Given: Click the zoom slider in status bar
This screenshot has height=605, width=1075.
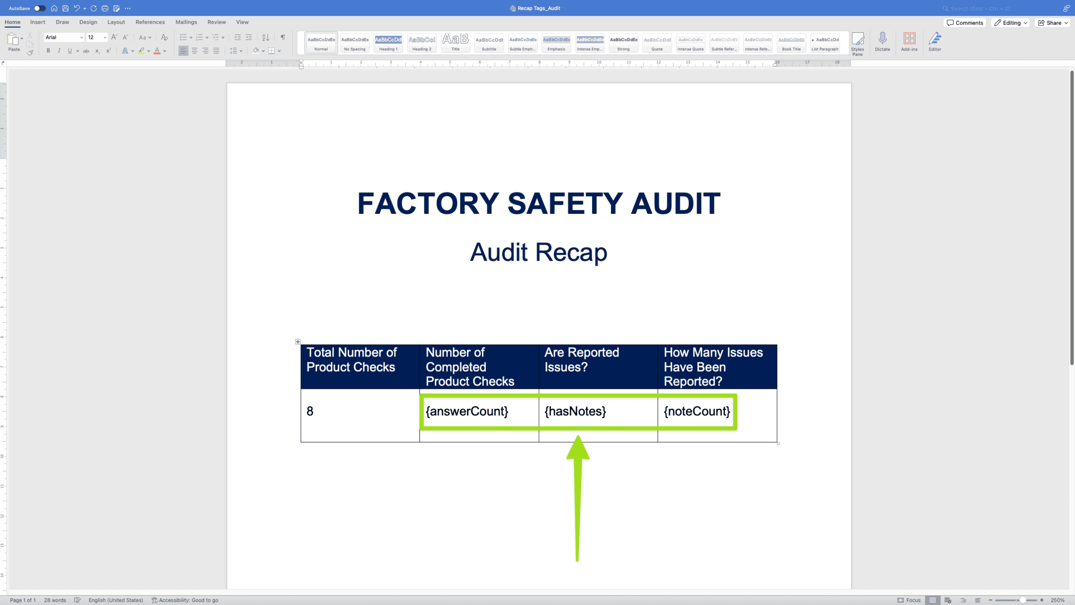Looking at the screenshot, I should point(1022,600).
